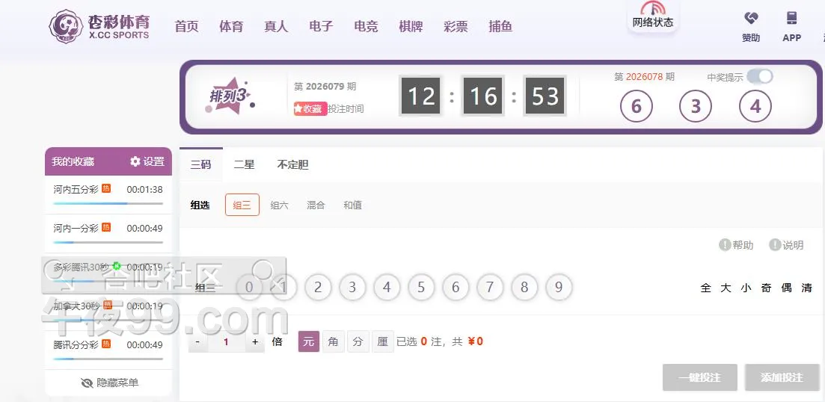The height and width of the screenshot is (402, 825).
Task: Select all numbers with 全
Action: (705, 288)
